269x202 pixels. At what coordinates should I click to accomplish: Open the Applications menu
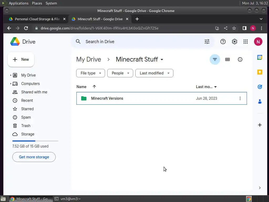pyautogui.click(x=19, y=3)
